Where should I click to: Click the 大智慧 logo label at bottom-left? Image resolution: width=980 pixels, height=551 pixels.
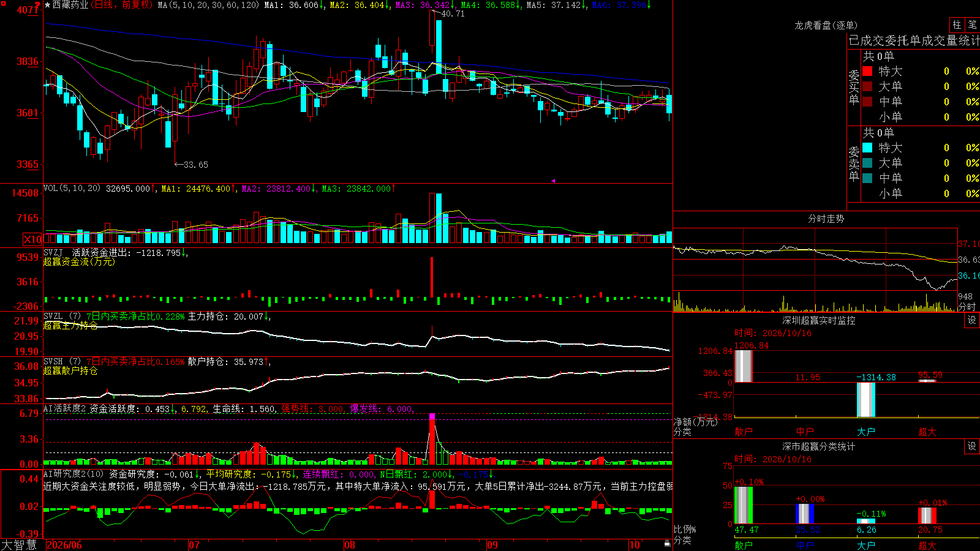tap(19, 544)
